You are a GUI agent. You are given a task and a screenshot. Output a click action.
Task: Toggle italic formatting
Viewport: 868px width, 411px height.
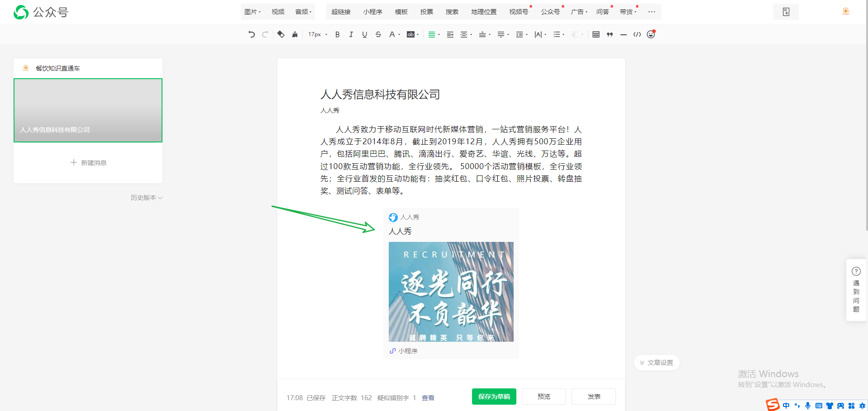click(x=351, y=34)
